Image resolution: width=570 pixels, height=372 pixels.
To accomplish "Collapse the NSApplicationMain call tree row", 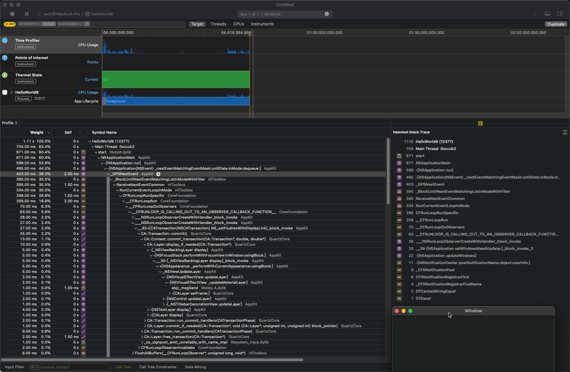I will (x=99, y=158).
